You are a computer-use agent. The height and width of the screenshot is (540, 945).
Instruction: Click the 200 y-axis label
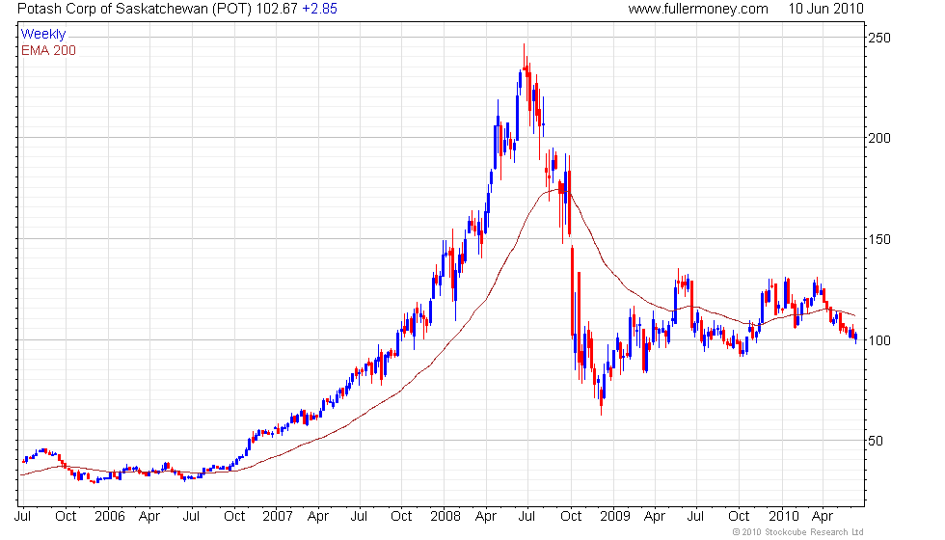879,138
